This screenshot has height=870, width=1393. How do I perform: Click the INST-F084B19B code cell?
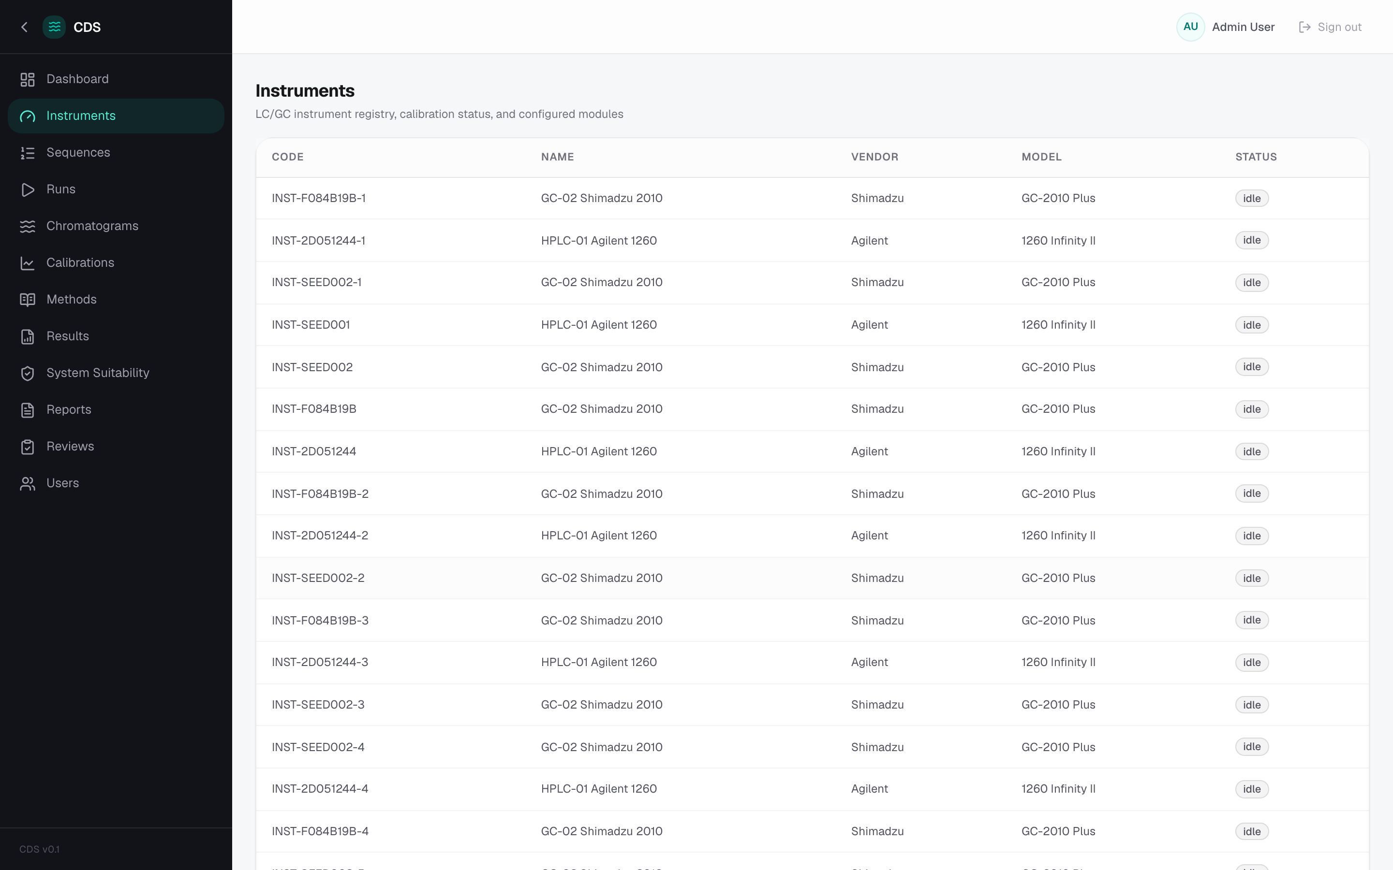click(314, 409)
